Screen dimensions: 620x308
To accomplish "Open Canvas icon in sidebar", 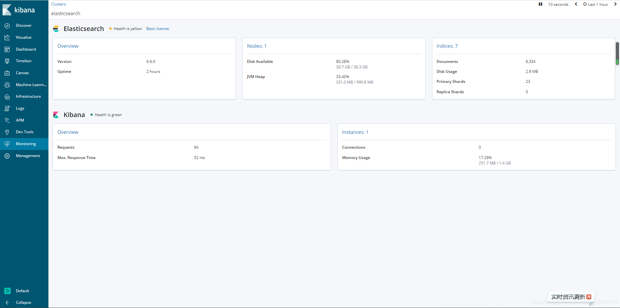I will click(x=7, y=73).
